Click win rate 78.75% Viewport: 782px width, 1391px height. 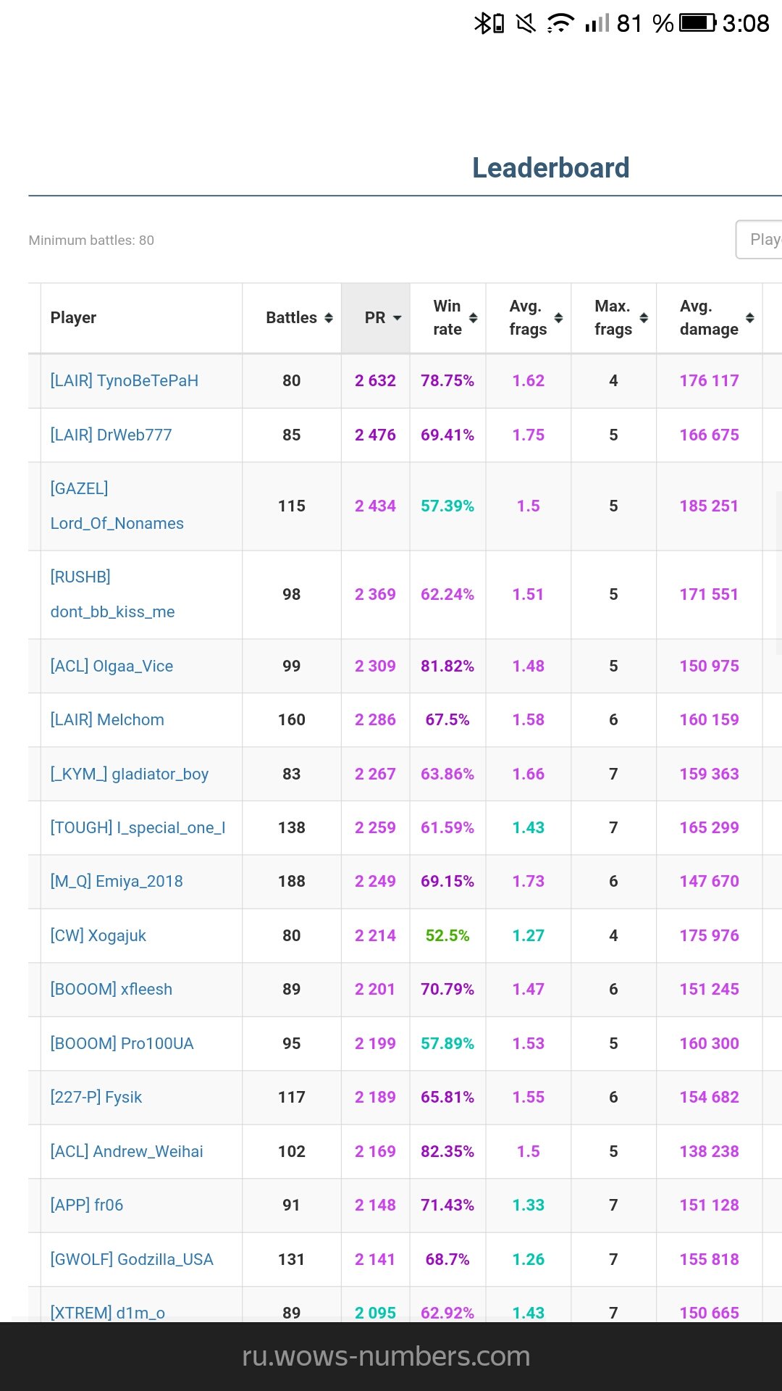(447, 381)
